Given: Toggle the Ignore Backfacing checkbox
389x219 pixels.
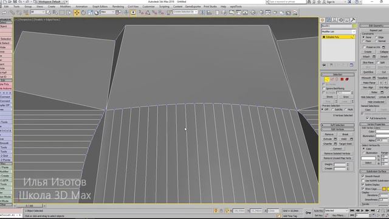Looking at the screenshot, I should point(324,88).
